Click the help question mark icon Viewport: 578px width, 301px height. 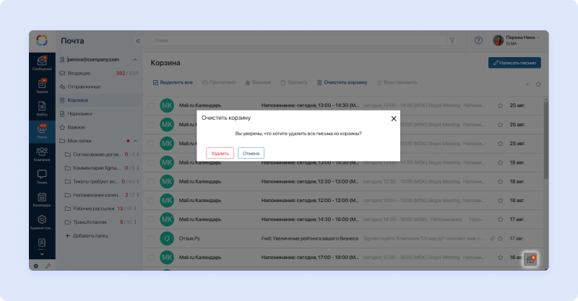(x=478, y=40)
